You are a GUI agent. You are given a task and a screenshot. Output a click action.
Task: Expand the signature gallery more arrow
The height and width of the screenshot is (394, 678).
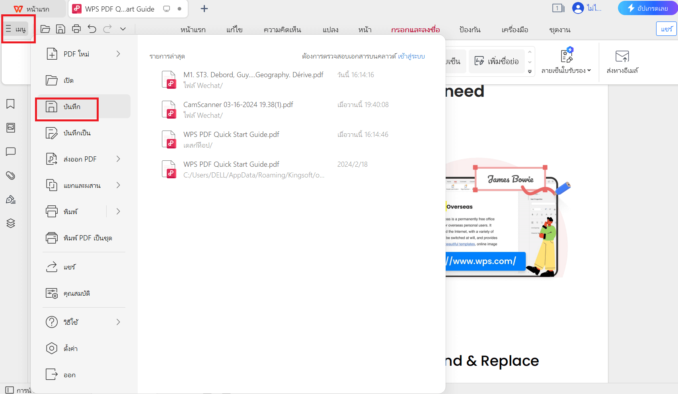(x=530, y=72)
